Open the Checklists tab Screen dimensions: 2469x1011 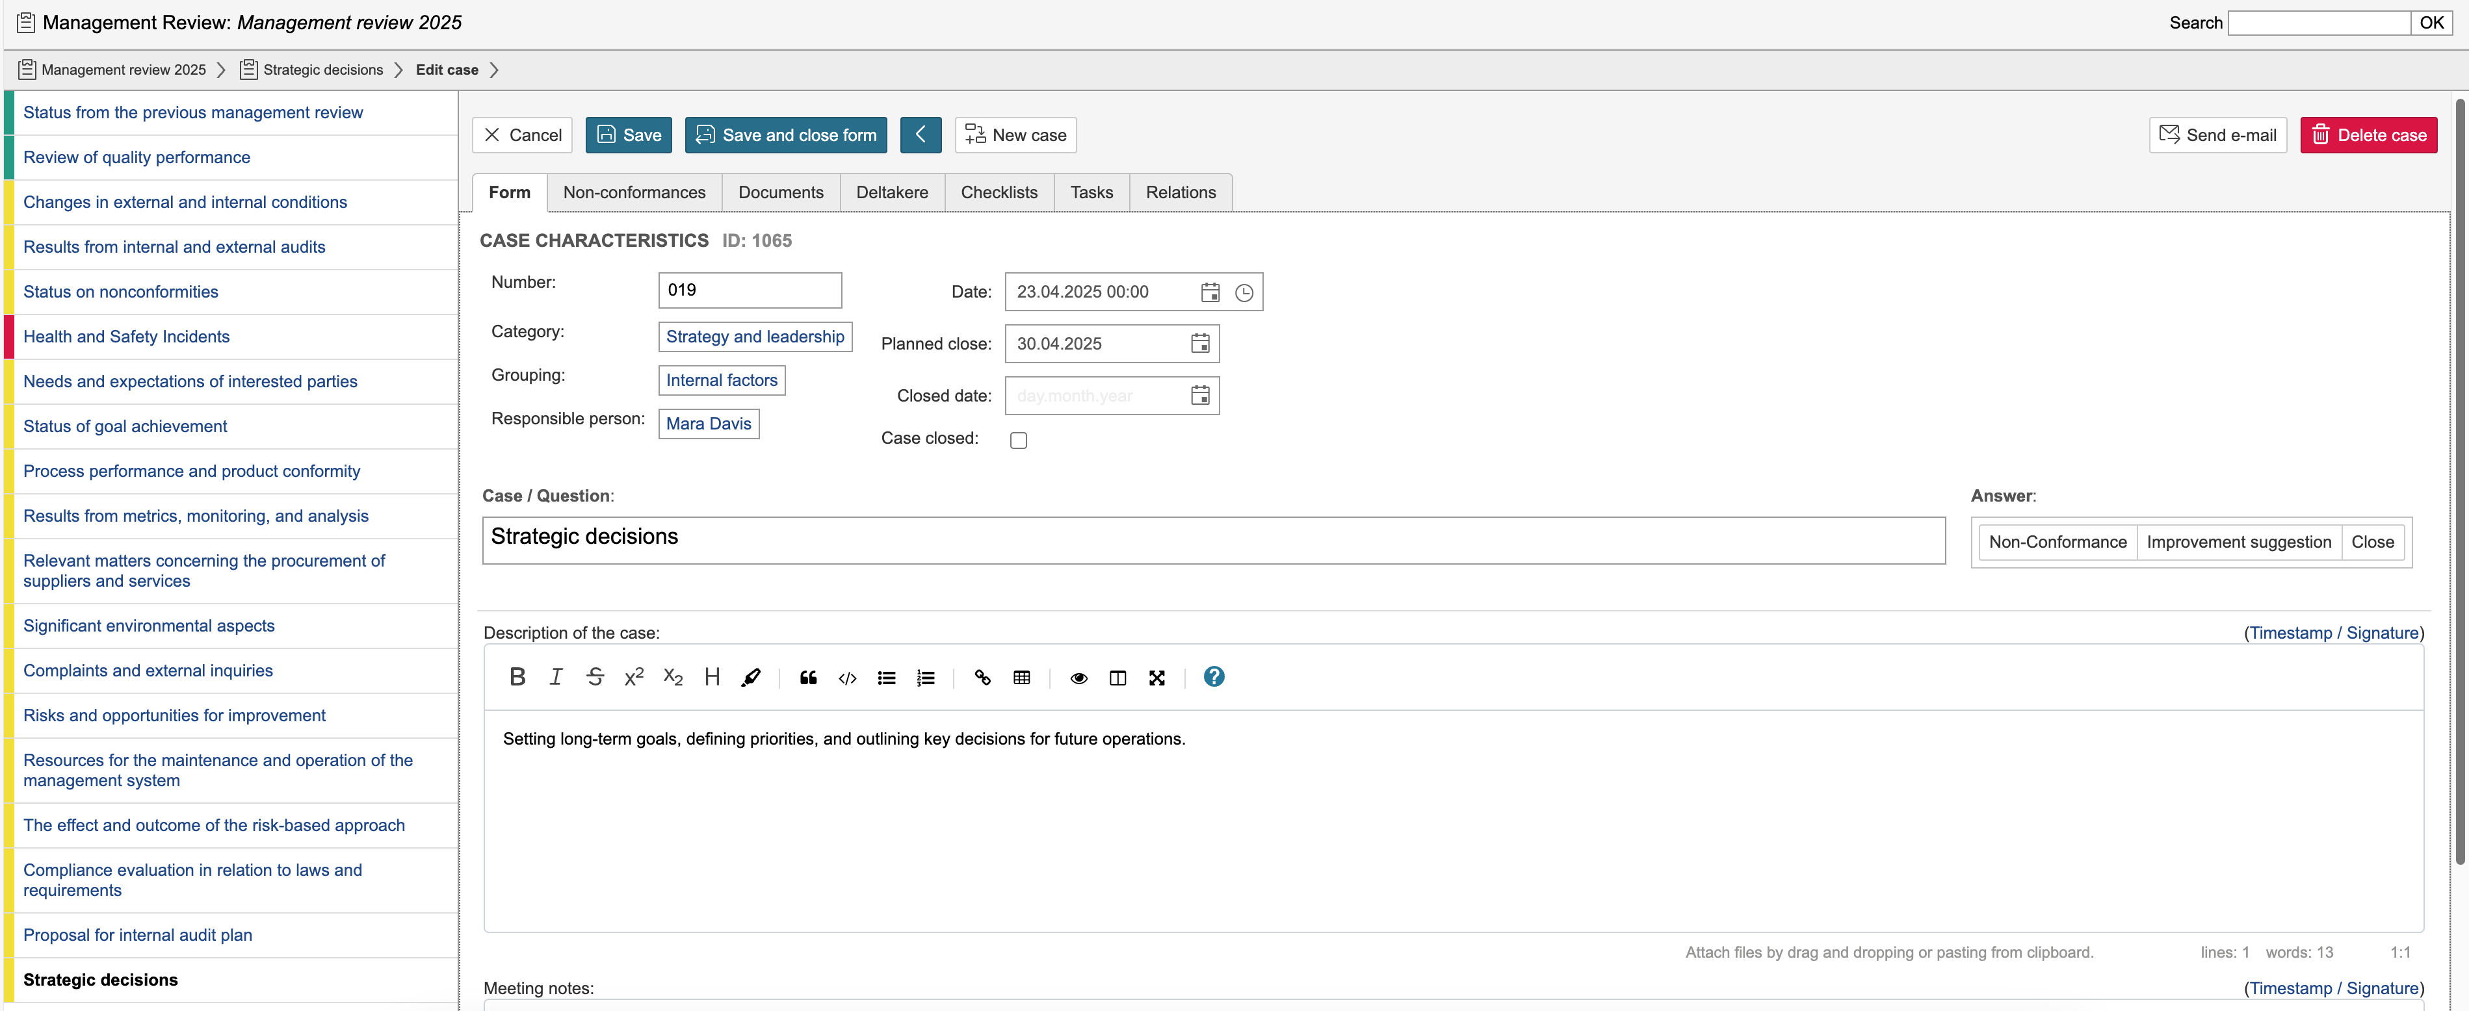(998, 192)
